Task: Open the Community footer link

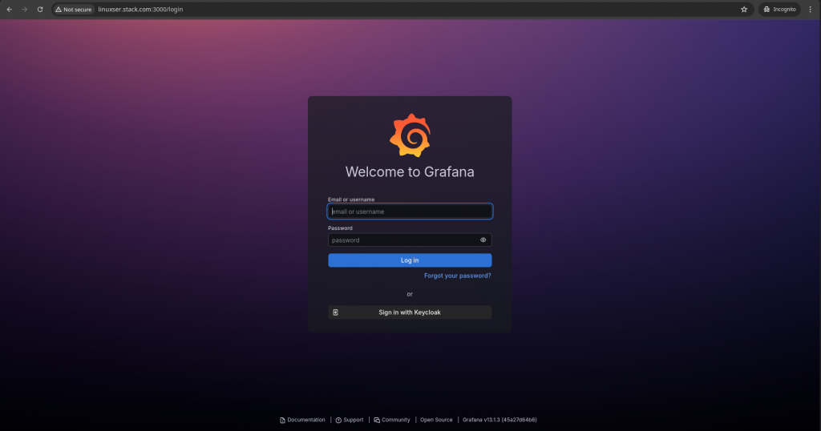Action: click(391, 420)
